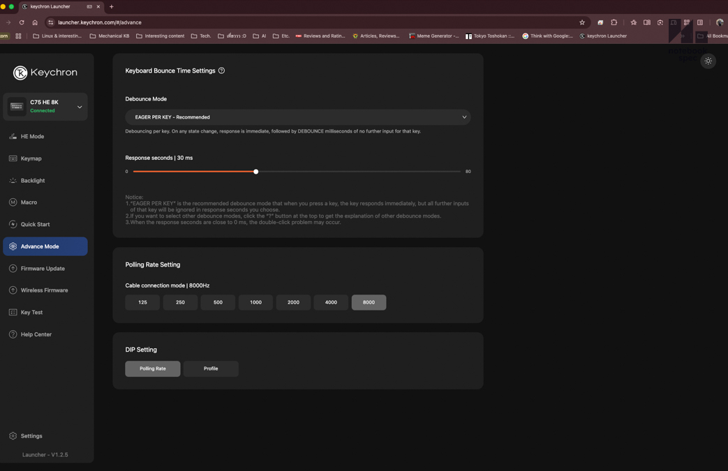
Task: Go to the HE Mode section
Action: [32, 137]
